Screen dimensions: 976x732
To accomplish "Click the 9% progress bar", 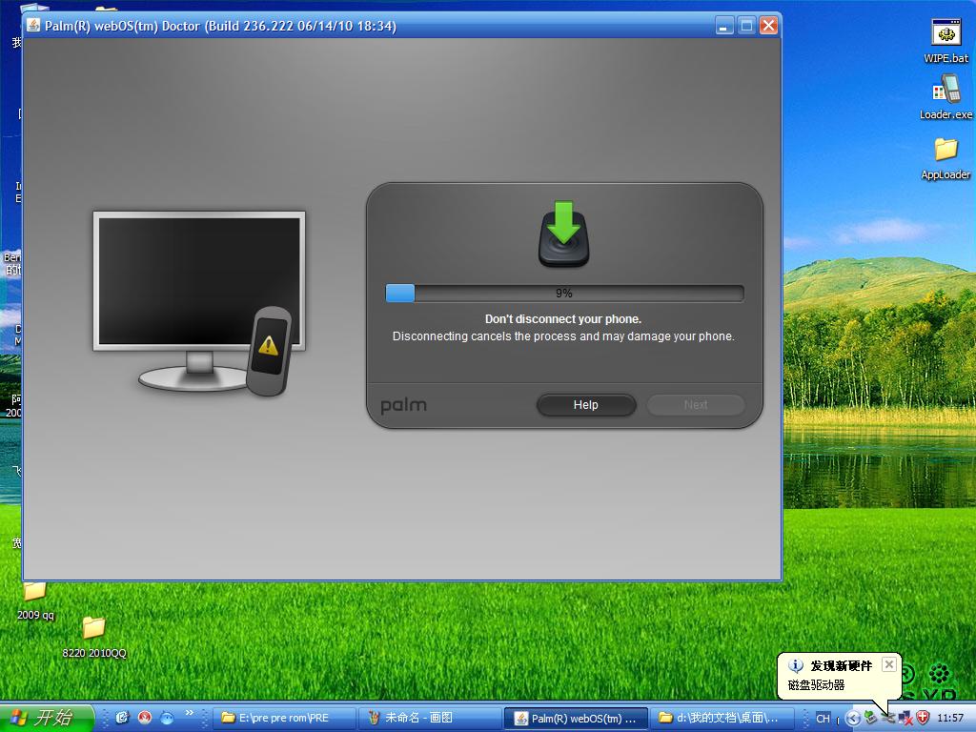I will [564, 294].
